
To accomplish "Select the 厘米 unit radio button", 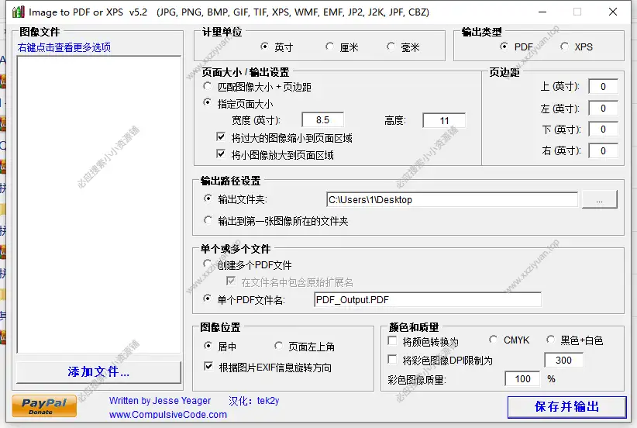I will coord(331,47).
